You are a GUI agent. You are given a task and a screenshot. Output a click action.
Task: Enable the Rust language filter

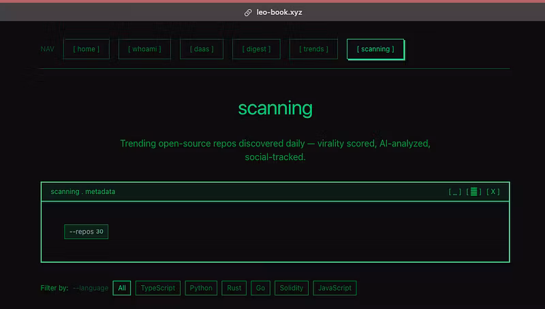pos(234,288)
